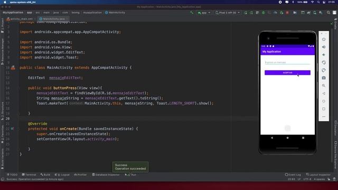Open the Run tool window
This screenshot has height=190, width=338.
[x=130, y=175]
